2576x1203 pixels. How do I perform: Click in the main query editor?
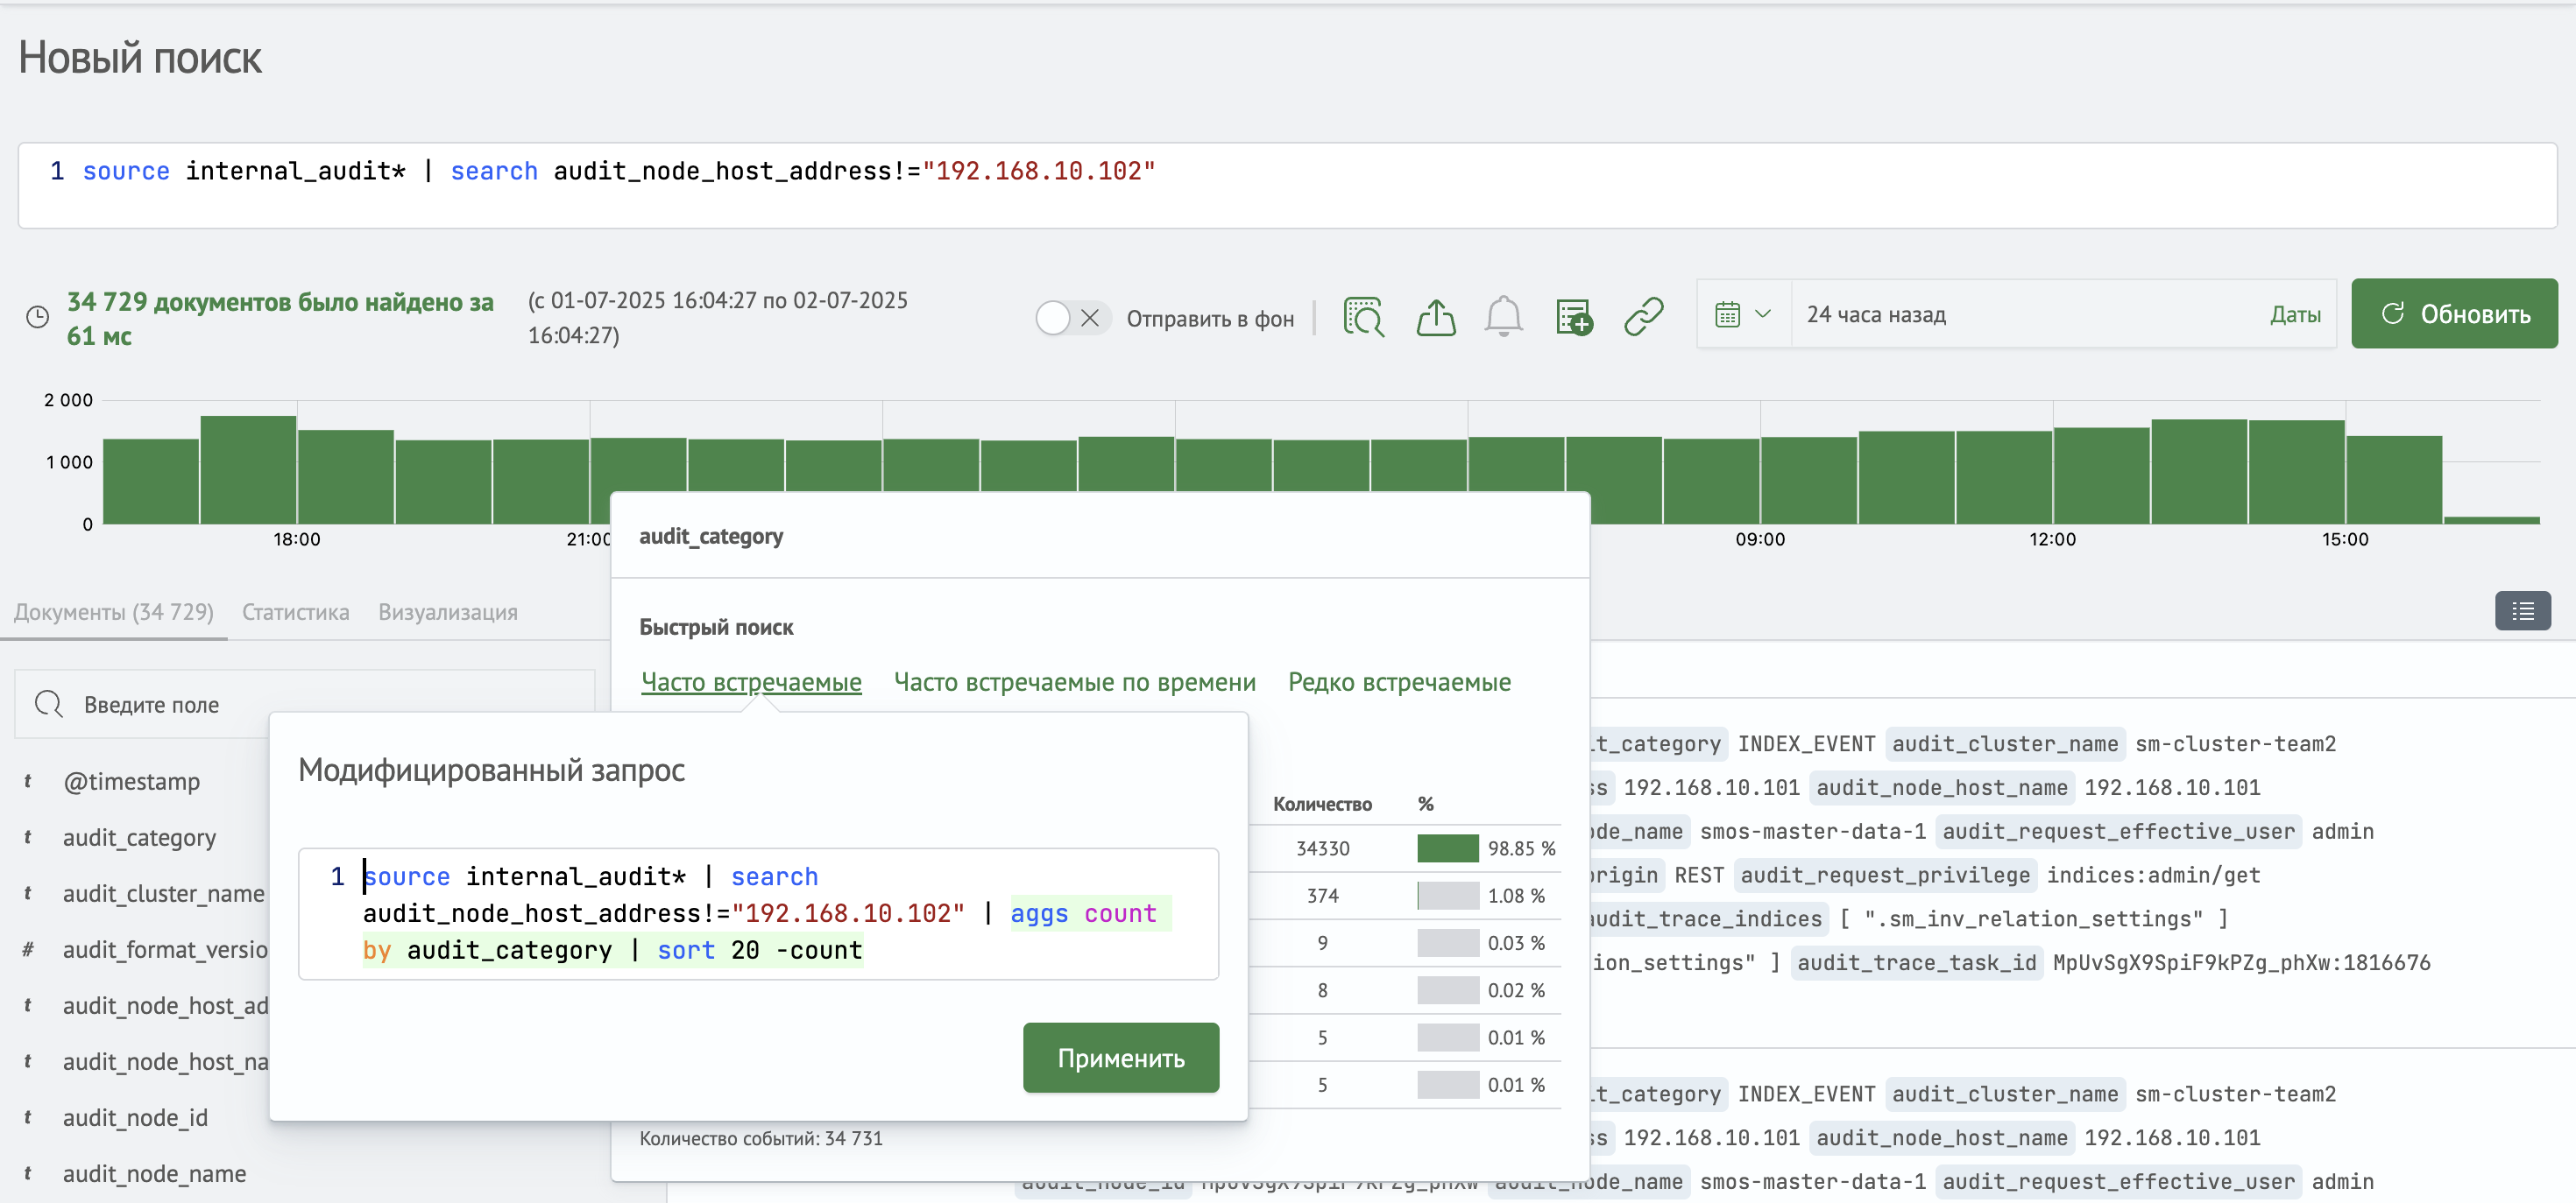(x=1287, y=185)
